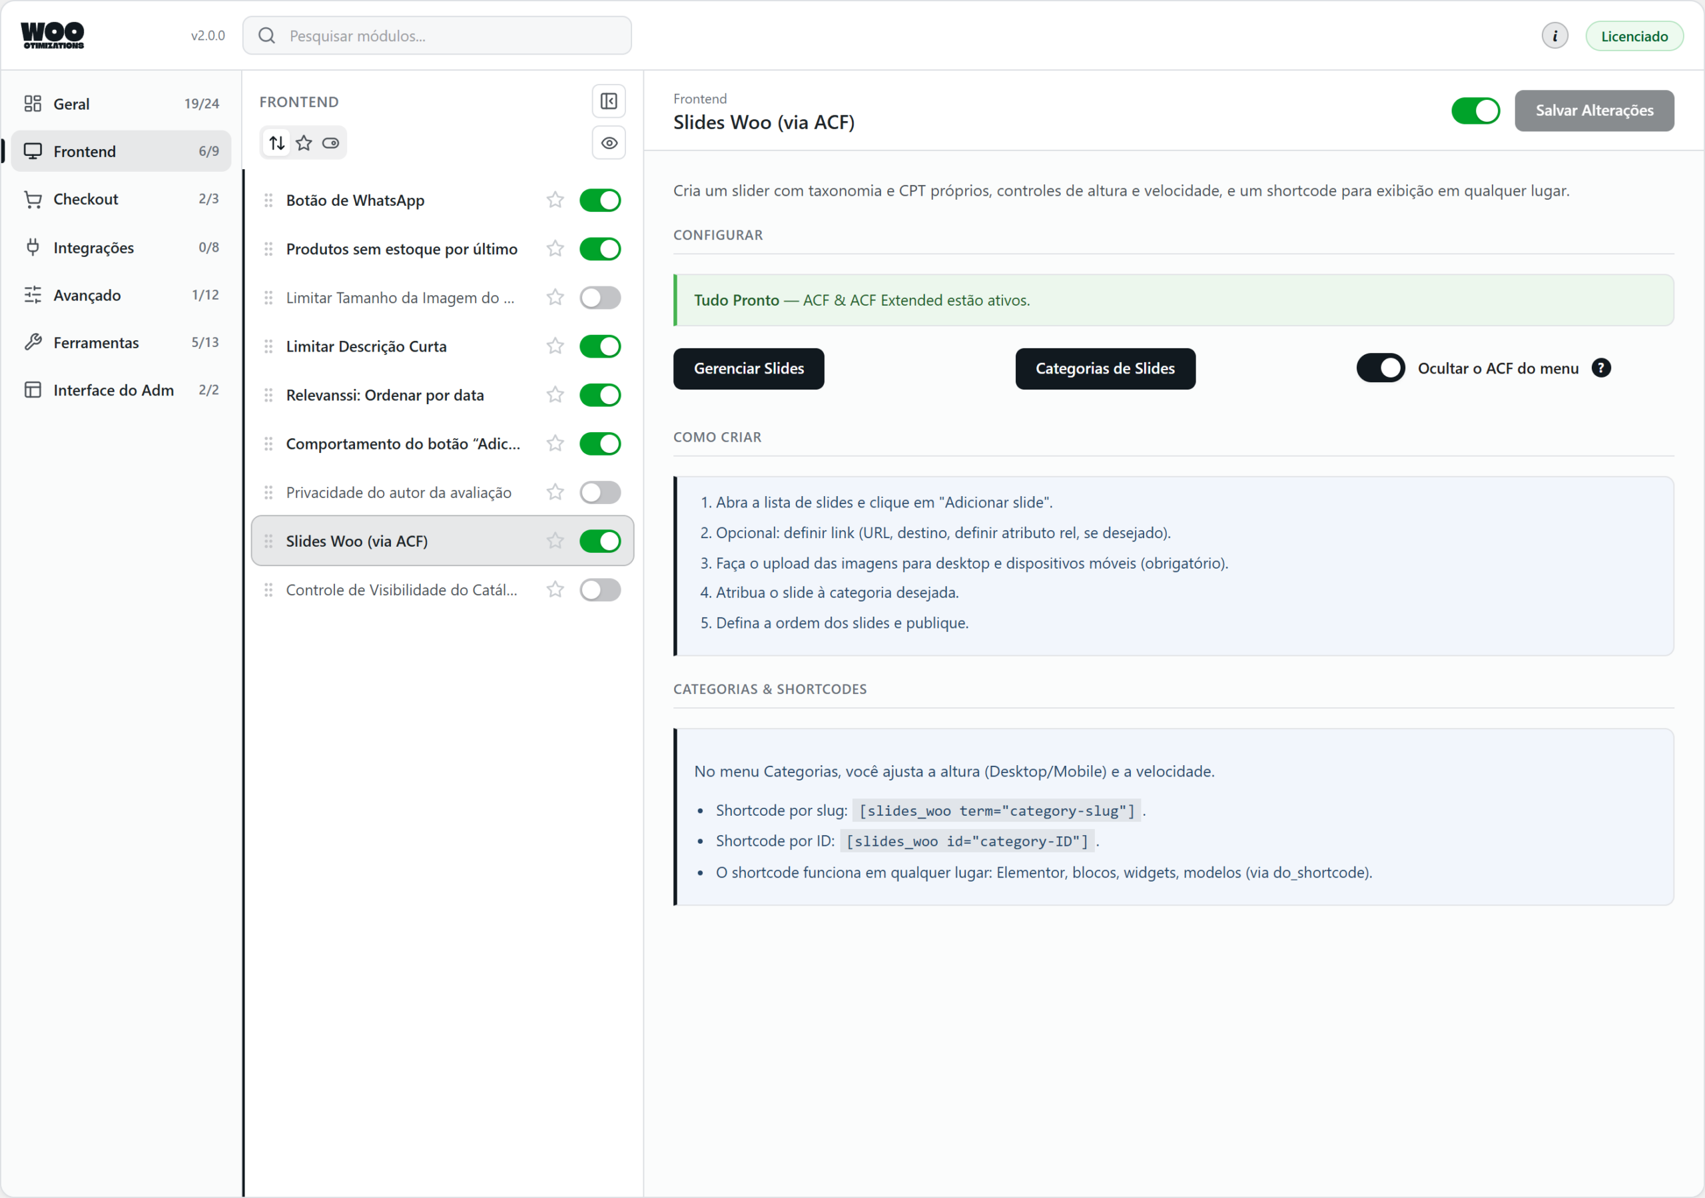The height and width of the screenshot is (1198, 1705).
Task: Open the Avançado section
Action: click(121, 295)
